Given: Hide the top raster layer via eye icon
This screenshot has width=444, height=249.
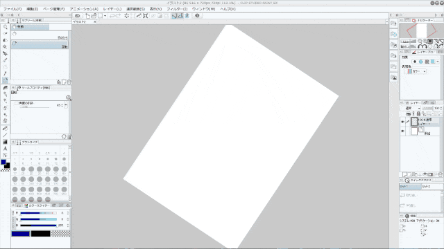Looking at the screenshot, I should pyautogui.click(x=402, y=122).
